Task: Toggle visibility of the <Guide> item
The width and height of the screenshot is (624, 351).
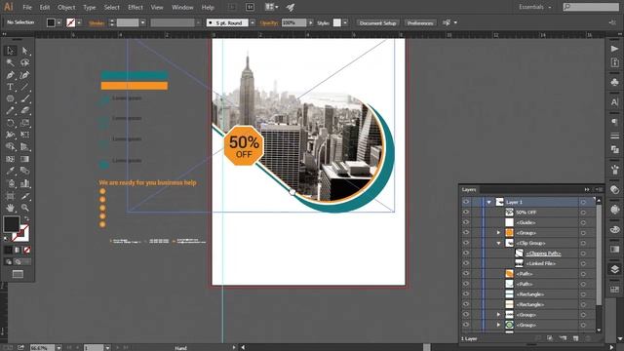Action: pos(466,222)
